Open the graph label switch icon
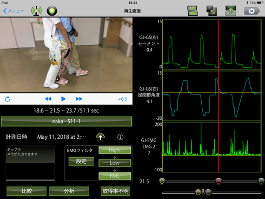The image size is (265, 199). click(x=193, y=11)
